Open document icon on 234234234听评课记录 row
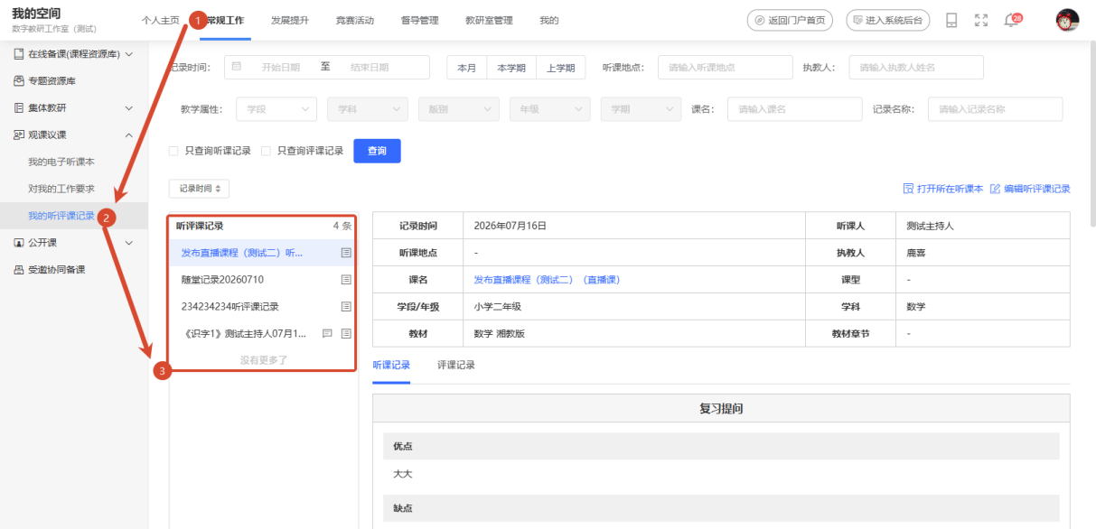1096x529 pixels. tap(346, 307)
